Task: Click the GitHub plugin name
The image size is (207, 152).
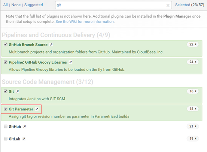Action: [x=15, y=127]
